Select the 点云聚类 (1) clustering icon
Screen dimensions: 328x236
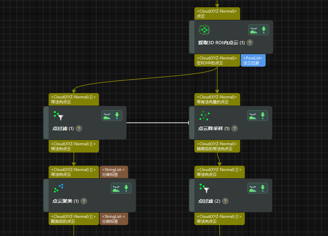pos(58,188)
